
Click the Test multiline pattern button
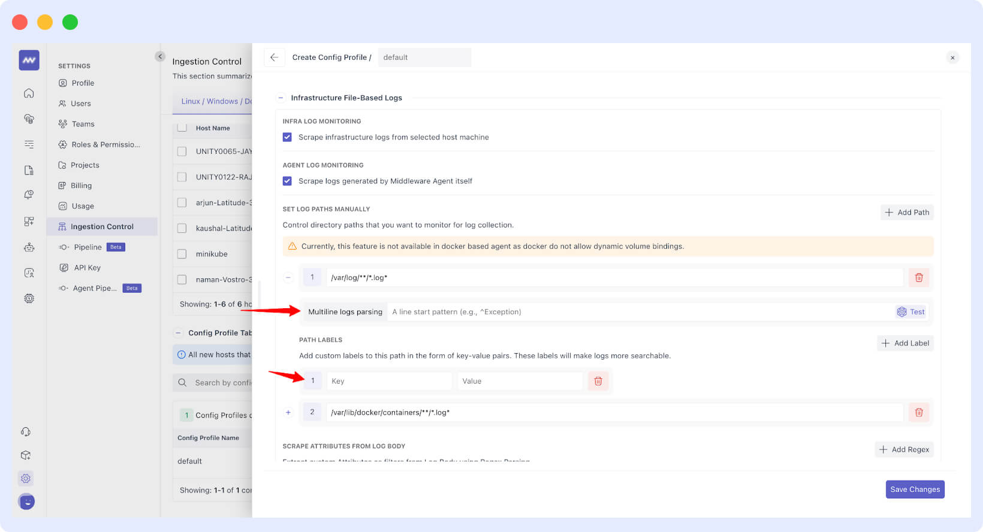pos(910,312)
